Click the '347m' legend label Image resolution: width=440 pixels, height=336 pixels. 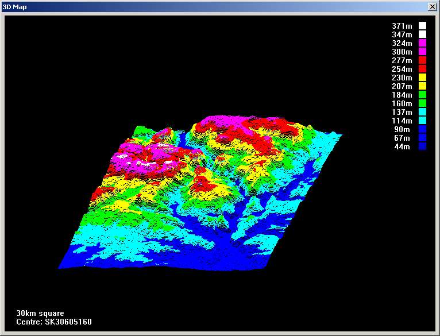click(x=402, y=35)
